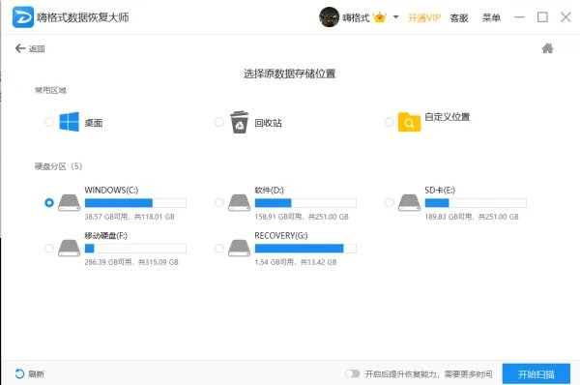Click the 桌面 label
Image resolution: width=580 pixels, height=385 pixels.
coord(94,123)
